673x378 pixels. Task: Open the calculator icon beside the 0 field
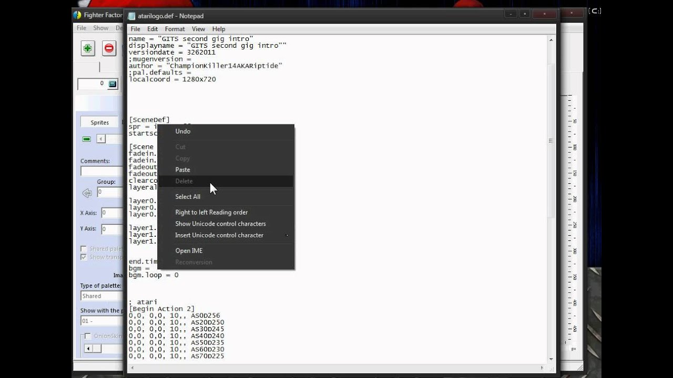(x=112, y=84)
